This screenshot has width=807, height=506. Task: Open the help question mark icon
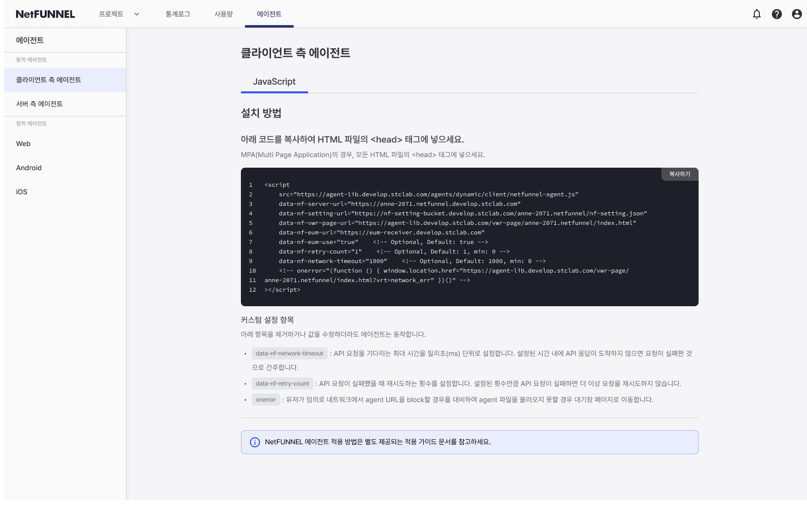click(x=777, y=14)
